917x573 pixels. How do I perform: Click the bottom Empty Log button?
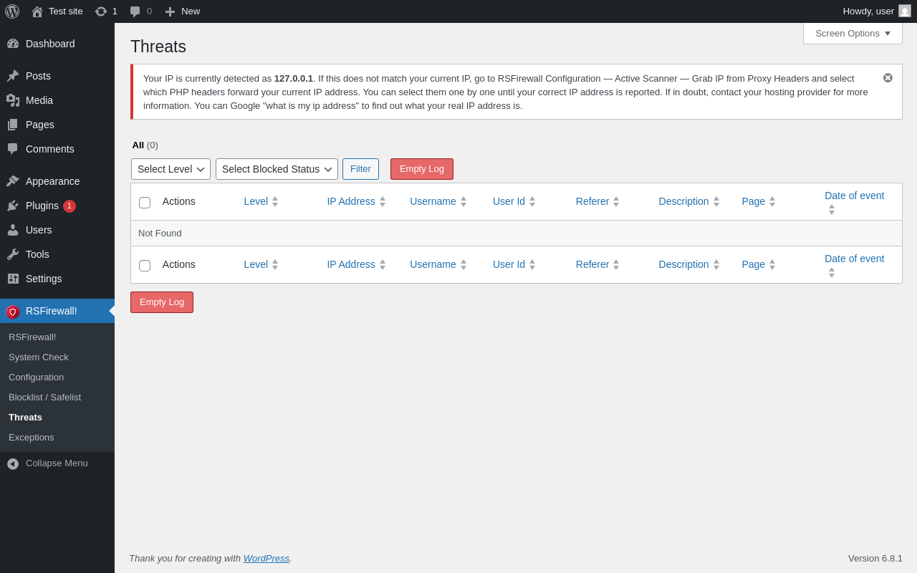pos(162,302)
